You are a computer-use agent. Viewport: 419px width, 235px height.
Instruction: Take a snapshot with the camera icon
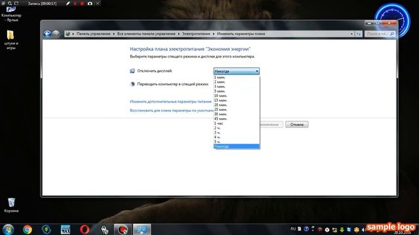tap(90, 3)
